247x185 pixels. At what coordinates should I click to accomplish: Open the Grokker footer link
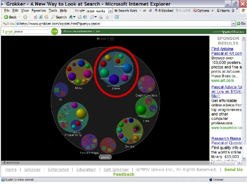(x=32, y=170)
